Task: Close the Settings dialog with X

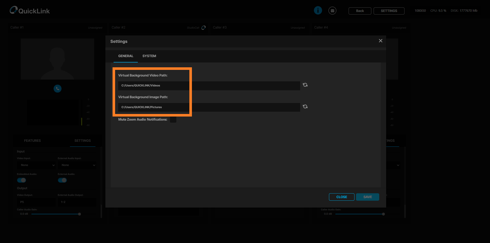Action: point(381,41)
